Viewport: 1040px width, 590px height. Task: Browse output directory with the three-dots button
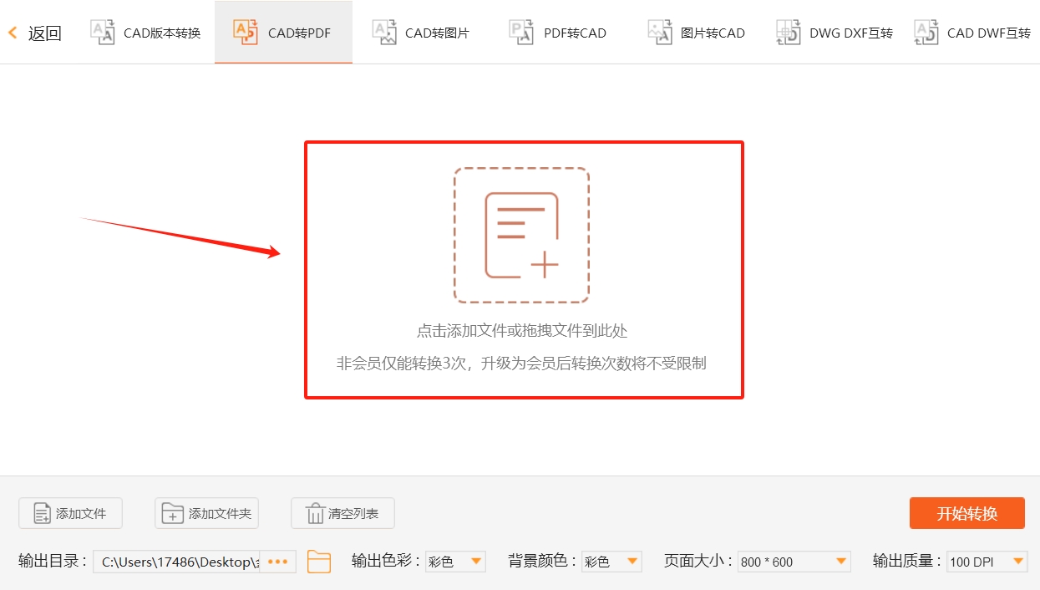(x=278, y=562)
